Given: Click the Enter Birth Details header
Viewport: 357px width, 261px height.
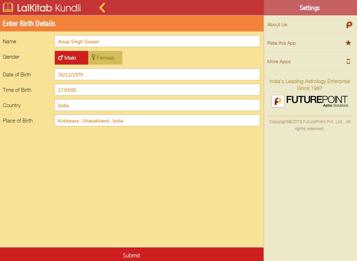Looking at the screenshot, I should tap(29, 24).
